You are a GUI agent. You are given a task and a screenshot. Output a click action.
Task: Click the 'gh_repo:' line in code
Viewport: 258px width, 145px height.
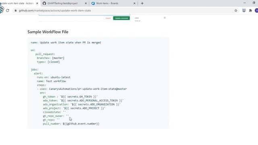(x=51, y=120)
